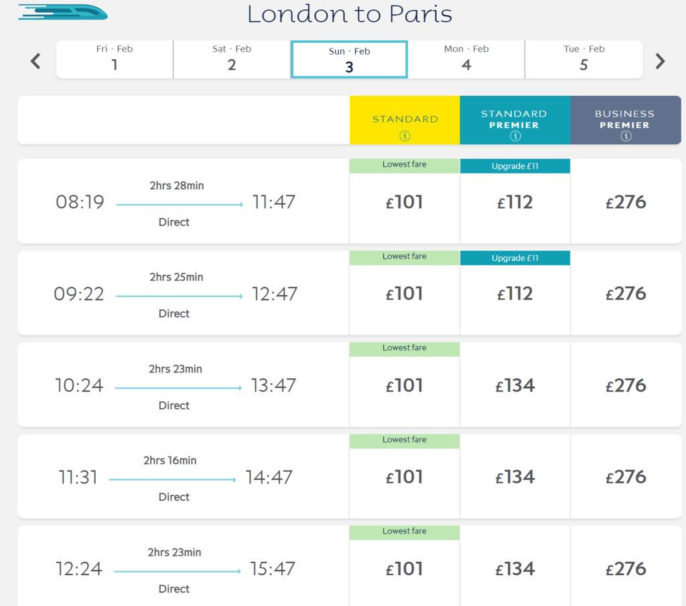This screenshot has height=606, width=686.
Task: Click the yellow Standard column header
Action: pos(405,120)
